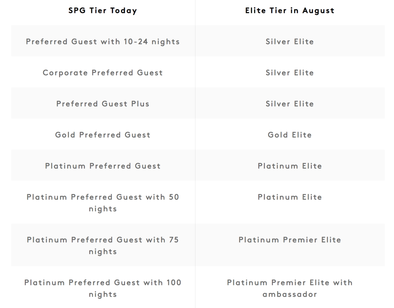The height and width of the screenshot is (308, 394).
Task: Select the "Gold Preferred Guest" cell
Action: (x=102, y=135)
